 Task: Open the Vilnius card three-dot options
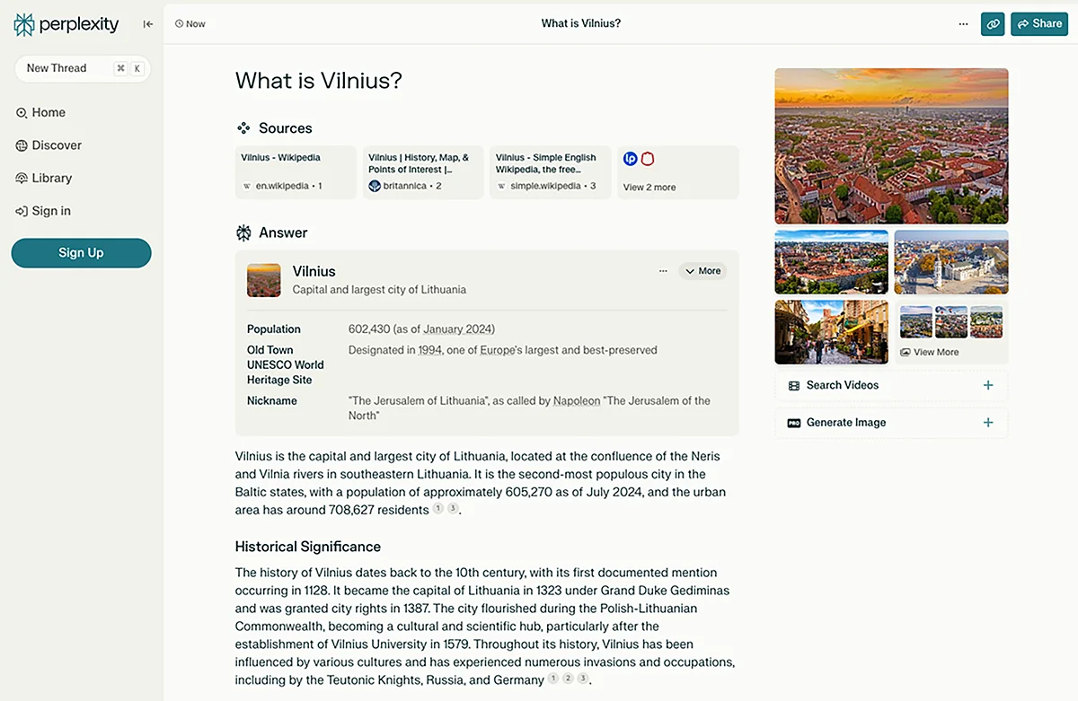pyautogui.click(x=663, y=271)
